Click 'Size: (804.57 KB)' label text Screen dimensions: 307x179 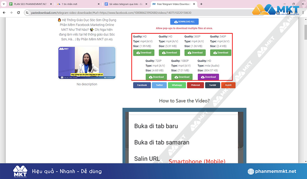pos(208,70)
